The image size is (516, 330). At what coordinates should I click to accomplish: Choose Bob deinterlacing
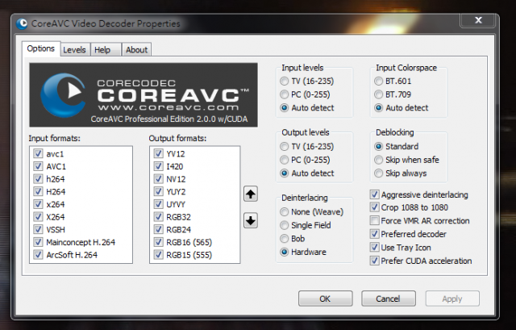[x=285, y=239]
